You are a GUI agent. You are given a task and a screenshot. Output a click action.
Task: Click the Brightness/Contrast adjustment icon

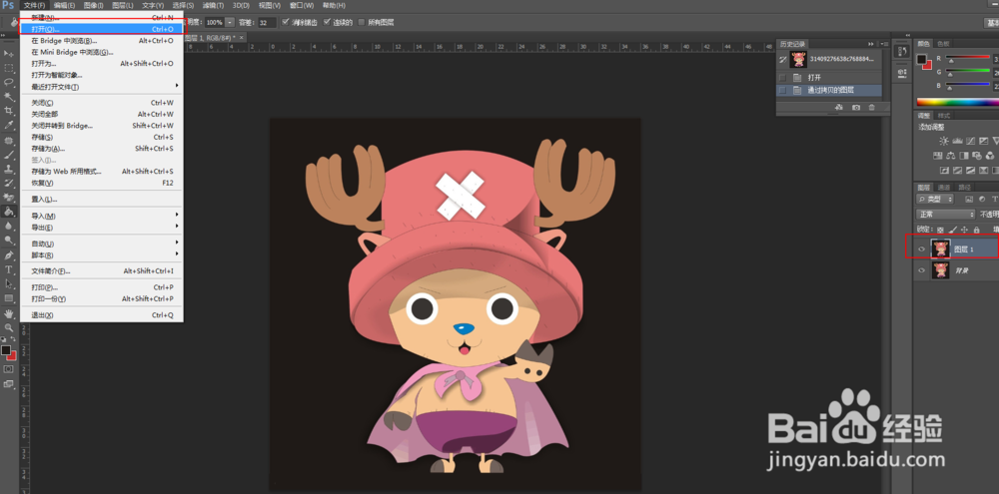click(x=944, y=141)
